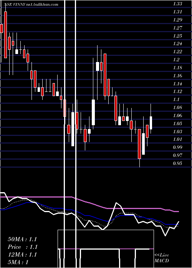Click the 1.08 price axis label
Image resolution: width=192 pixels, height=268 pixels.
(x=177, y=107)
